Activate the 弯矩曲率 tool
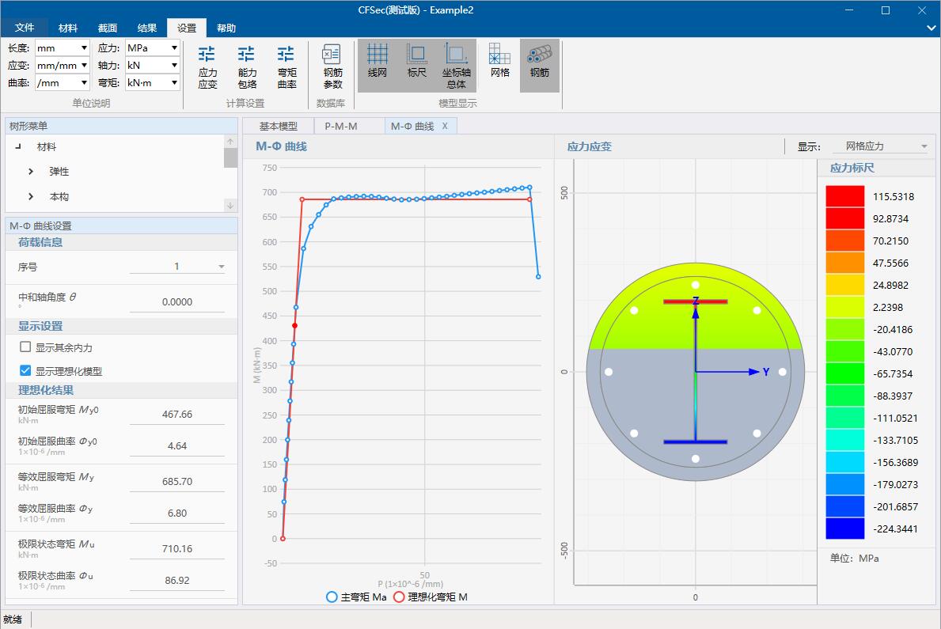This screenshot has width=941, height=629. pyautogui.click(x=286, y=65)
